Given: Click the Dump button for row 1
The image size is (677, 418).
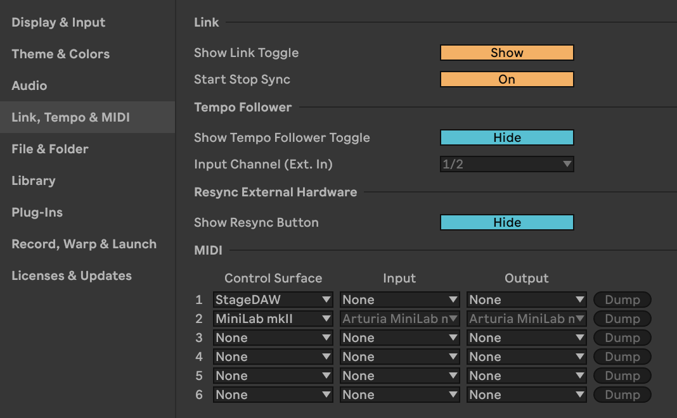Looking at the screenshot, I should 622,300.
